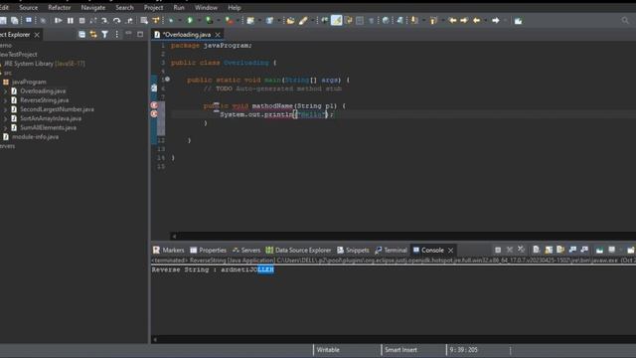636x358 pixels.
Task: Open dropdown arrow next to Run button
Action: 199,20
